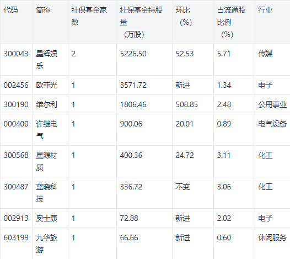Click the ratio value 2.02
The image size is (290, 259).
[224, 218]
